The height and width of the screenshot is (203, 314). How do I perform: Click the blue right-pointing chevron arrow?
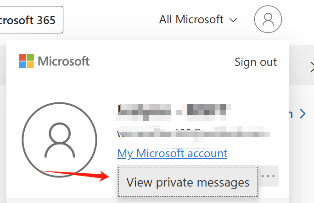(303, 114)
